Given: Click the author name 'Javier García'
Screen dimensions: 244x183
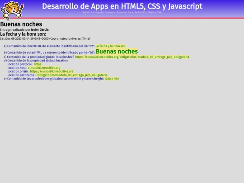Looking at the screenshot, I should [40, 29].
